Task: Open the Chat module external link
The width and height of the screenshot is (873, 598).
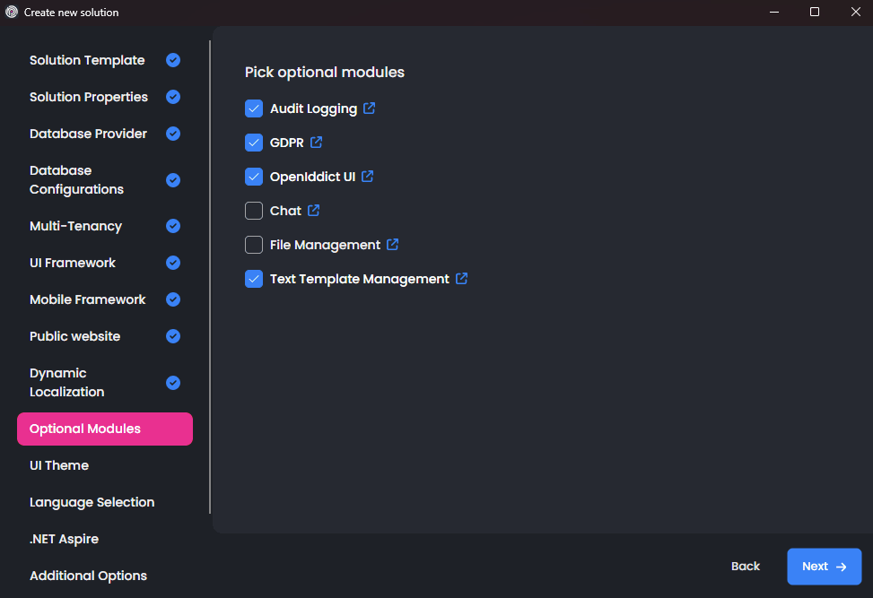Action: coord(312,210)
